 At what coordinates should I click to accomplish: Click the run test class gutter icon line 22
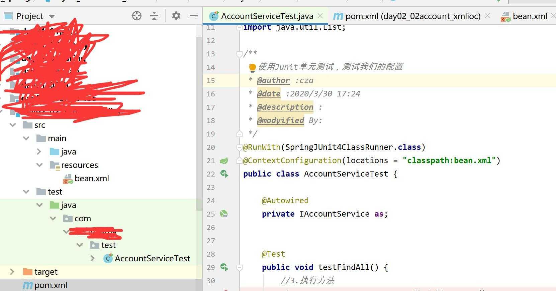[x=224, y=174]
